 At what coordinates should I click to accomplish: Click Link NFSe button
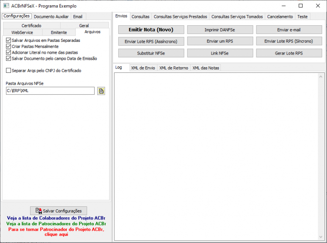220,53
